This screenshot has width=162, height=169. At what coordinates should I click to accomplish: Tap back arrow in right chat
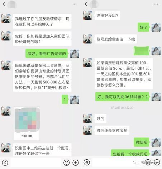tap(86, 4)
